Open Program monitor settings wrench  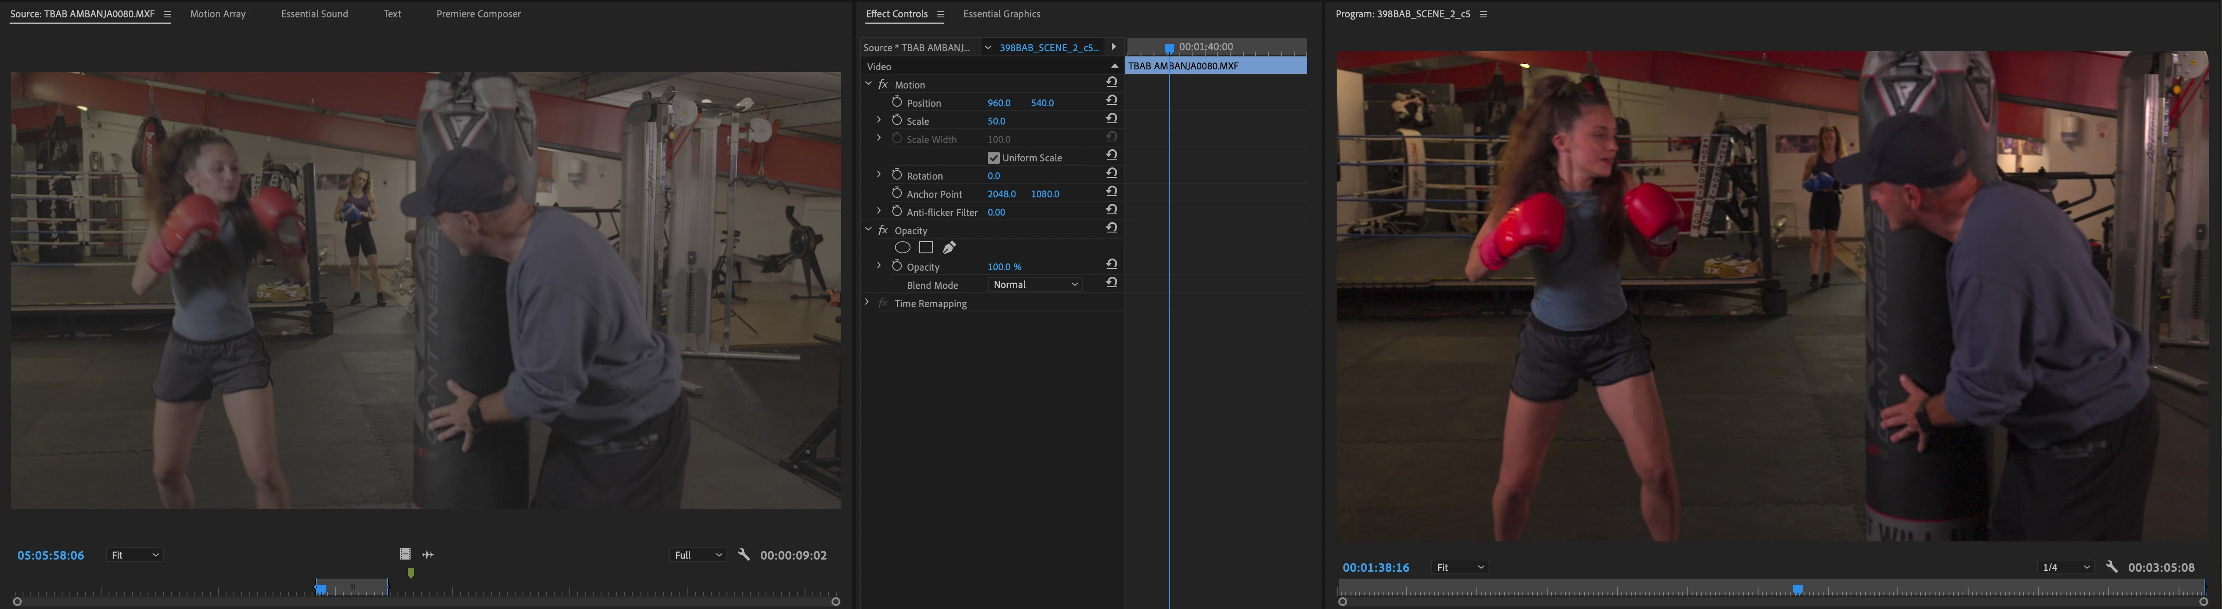(x=2111, y=567)
